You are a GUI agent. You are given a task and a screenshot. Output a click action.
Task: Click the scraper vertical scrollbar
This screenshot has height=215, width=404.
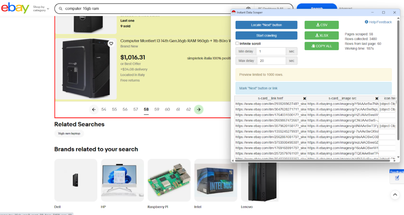[398, 79]
